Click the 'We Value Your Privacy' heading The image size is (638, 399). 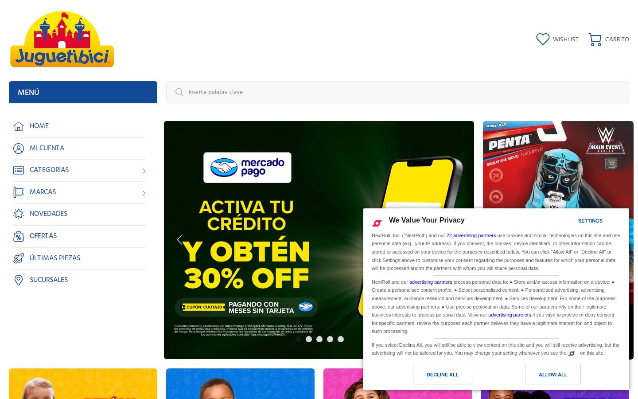point(427,220)
